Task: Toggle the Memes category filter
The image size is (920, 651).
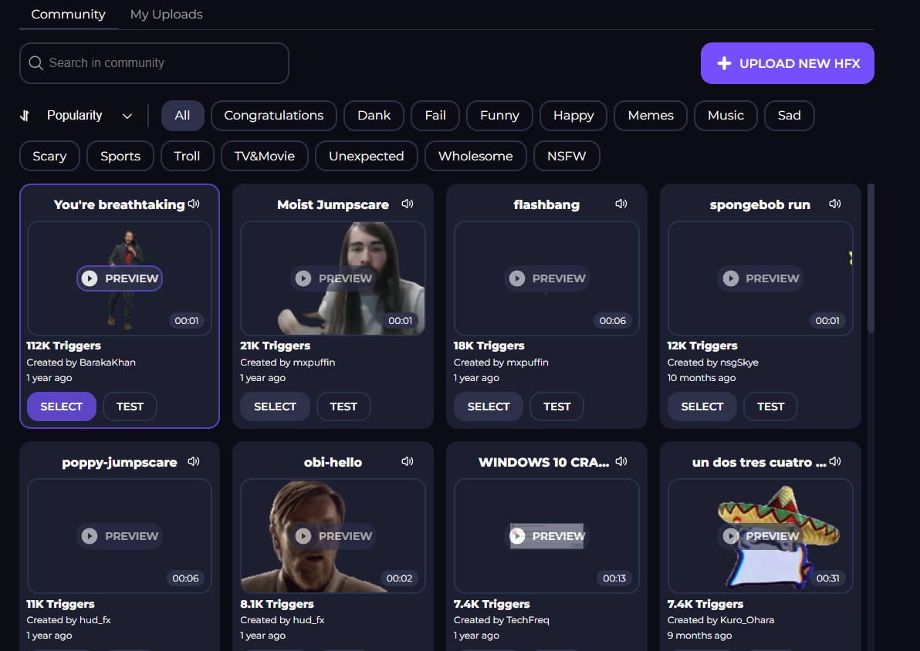Action: click(x=650, y=115)
